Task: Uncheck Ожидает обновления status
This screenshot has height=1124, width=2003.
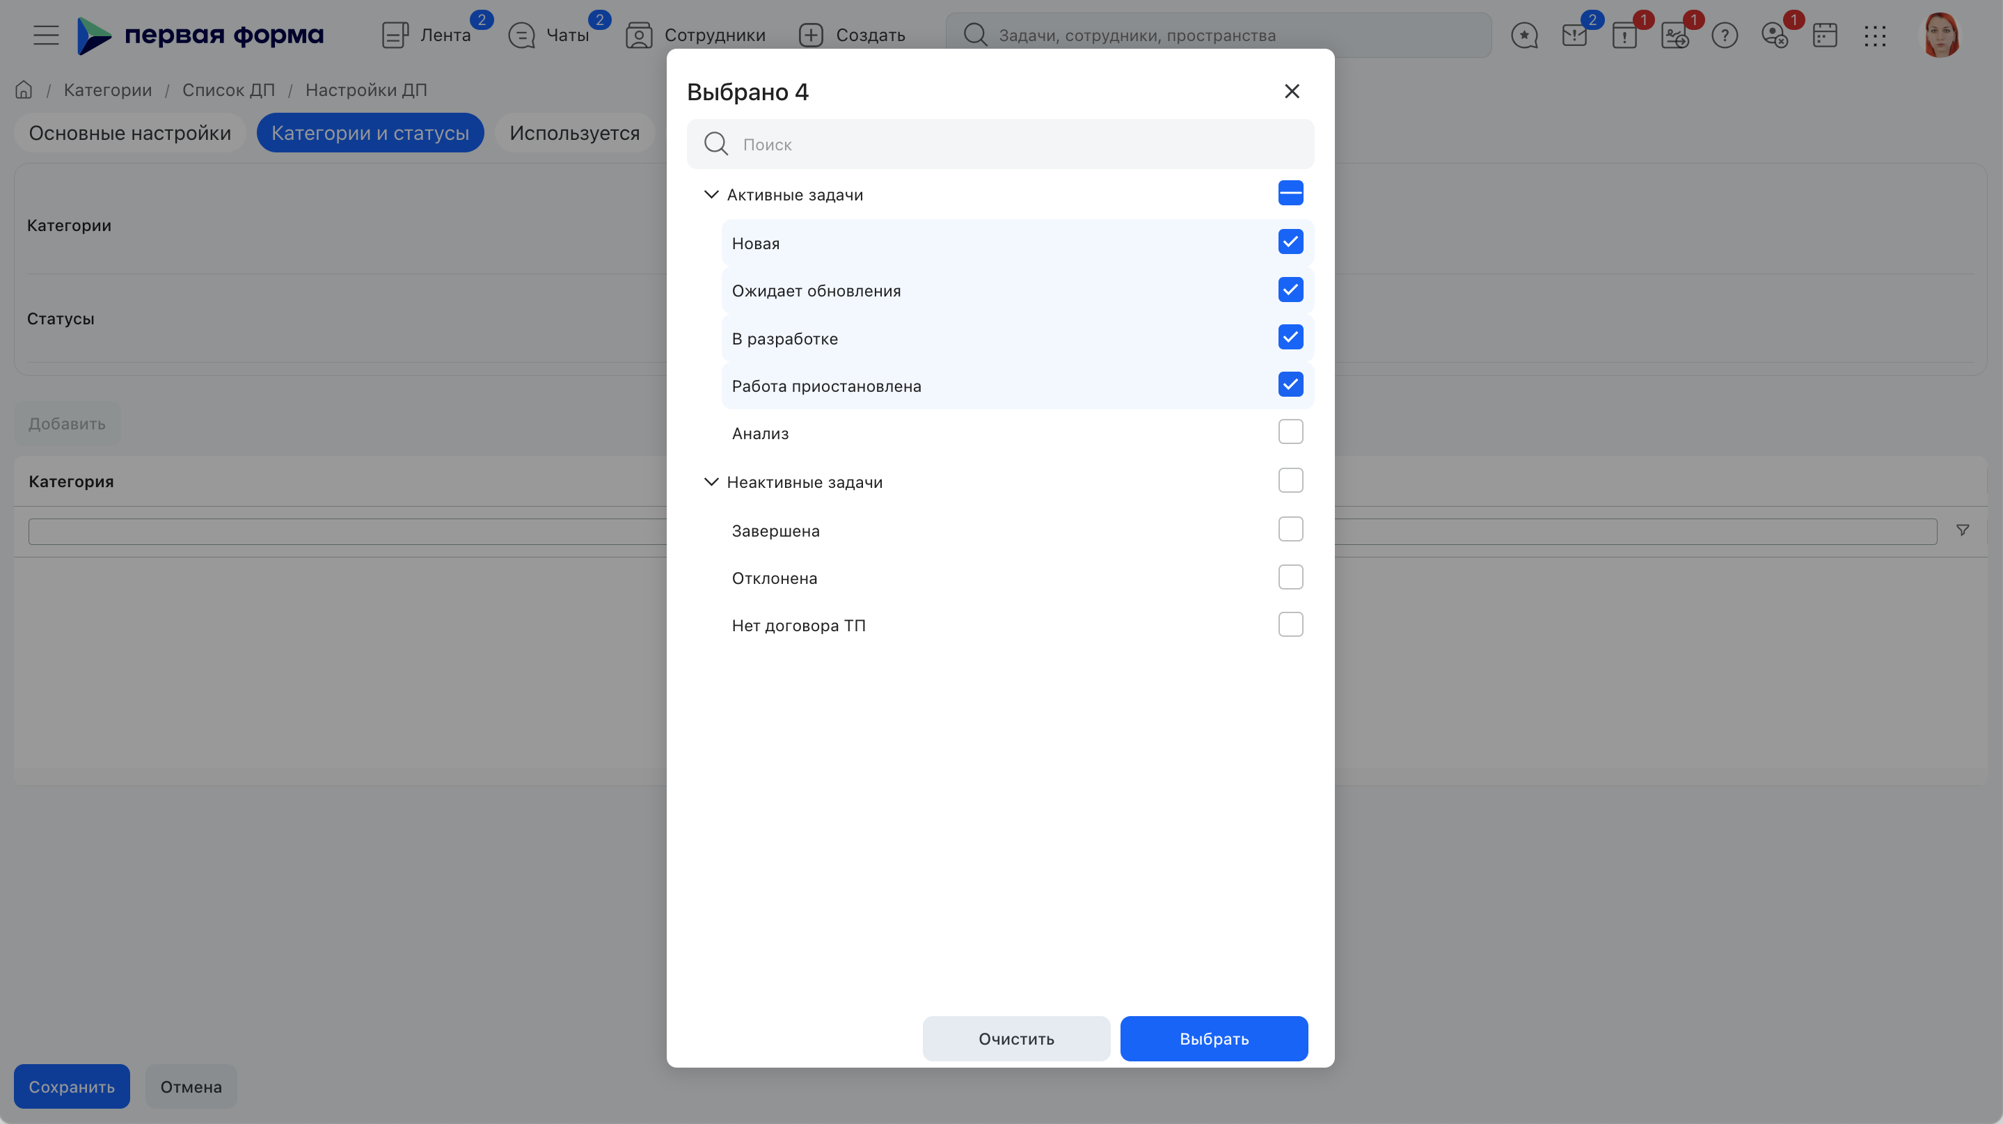Action: point(1291,289)
